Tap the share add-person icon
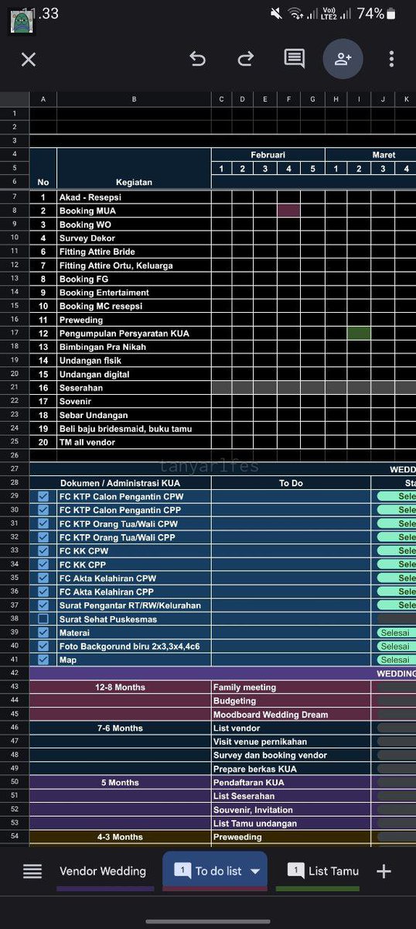The image size is (416, 929). click(343, 59)
